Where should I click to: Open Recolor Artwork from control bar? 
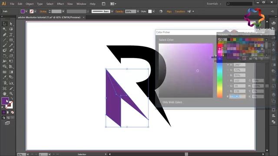pyautogui.click(x=161, y=11)
